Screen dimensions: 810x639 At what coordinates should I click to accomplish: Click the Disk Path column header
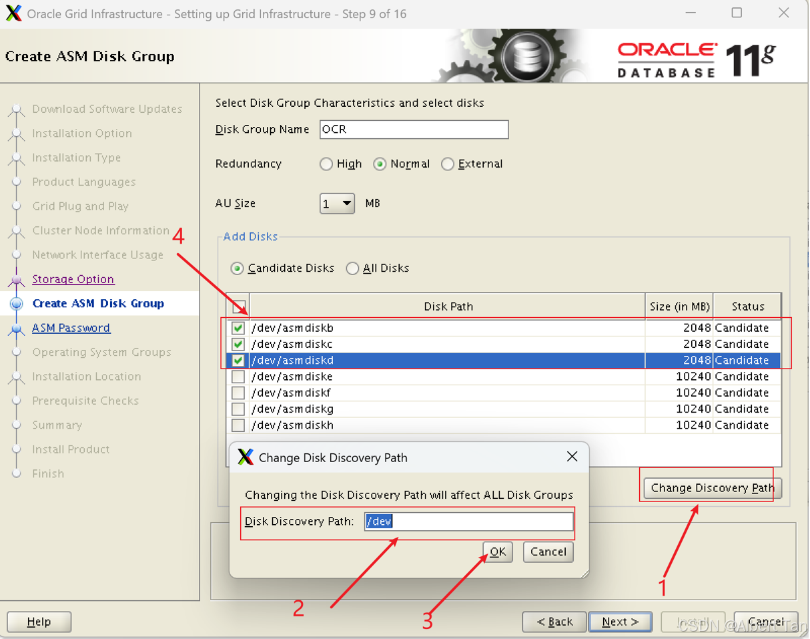pyautogui.click(x=448, y=306)
